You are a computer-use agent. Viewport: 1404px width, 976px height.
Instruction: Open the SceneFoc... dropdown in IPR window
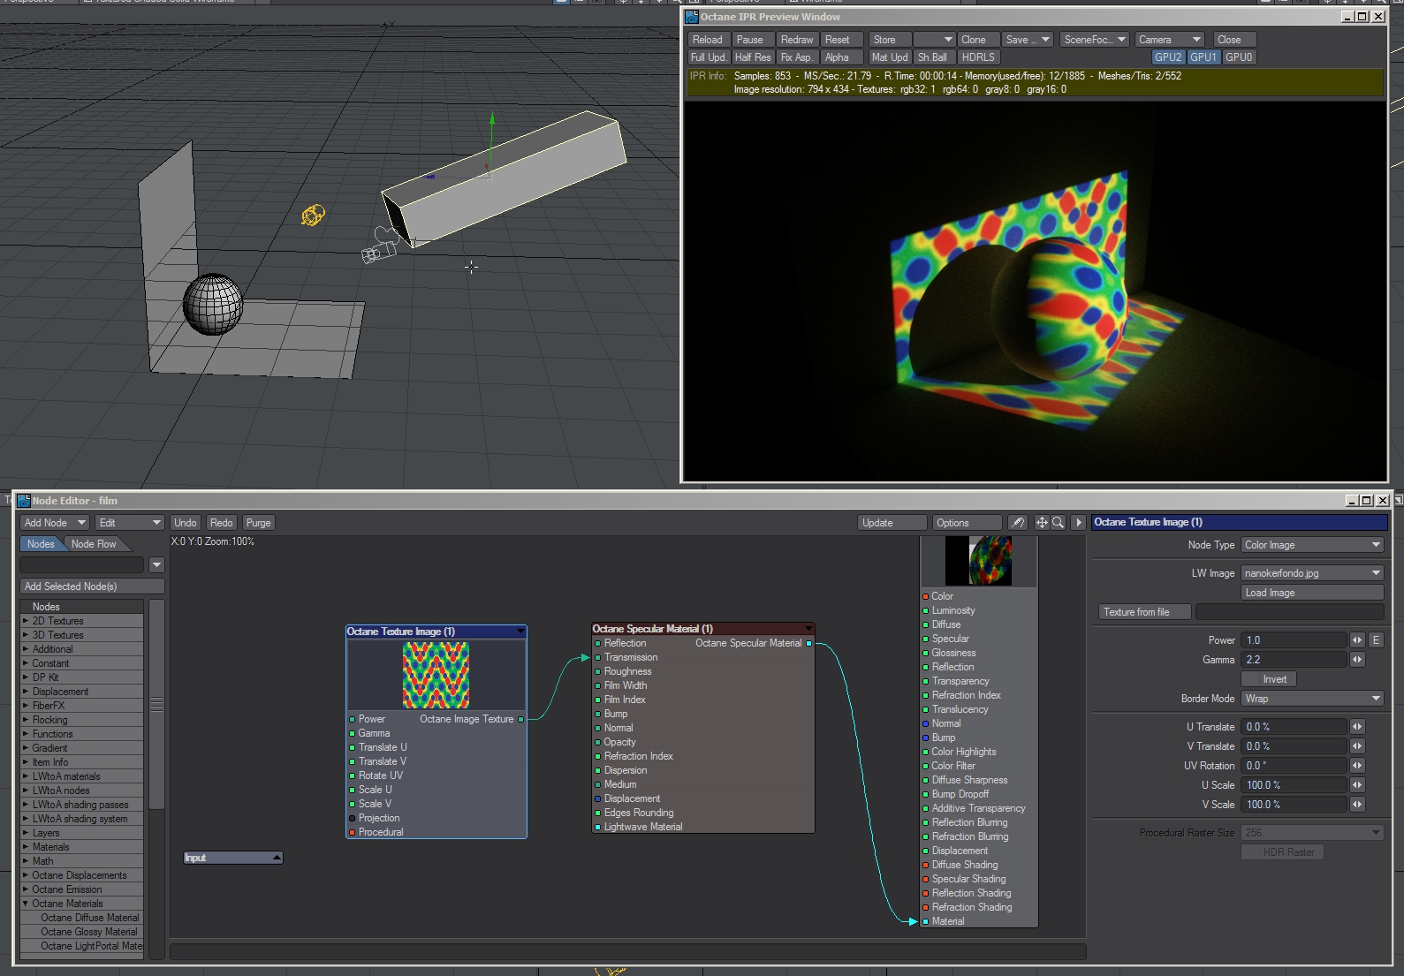tap(1095, 40)
